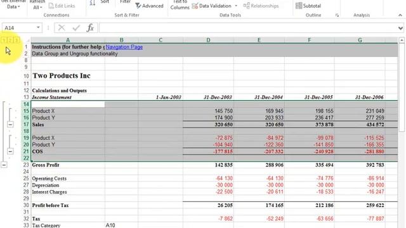
Task: Open the Advanced filter tool
Action: coord(150,6)
